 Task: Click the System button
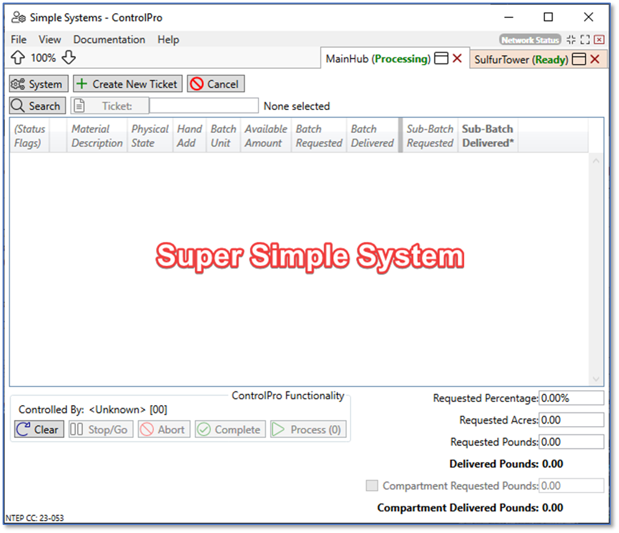click(x=39, y=84)
